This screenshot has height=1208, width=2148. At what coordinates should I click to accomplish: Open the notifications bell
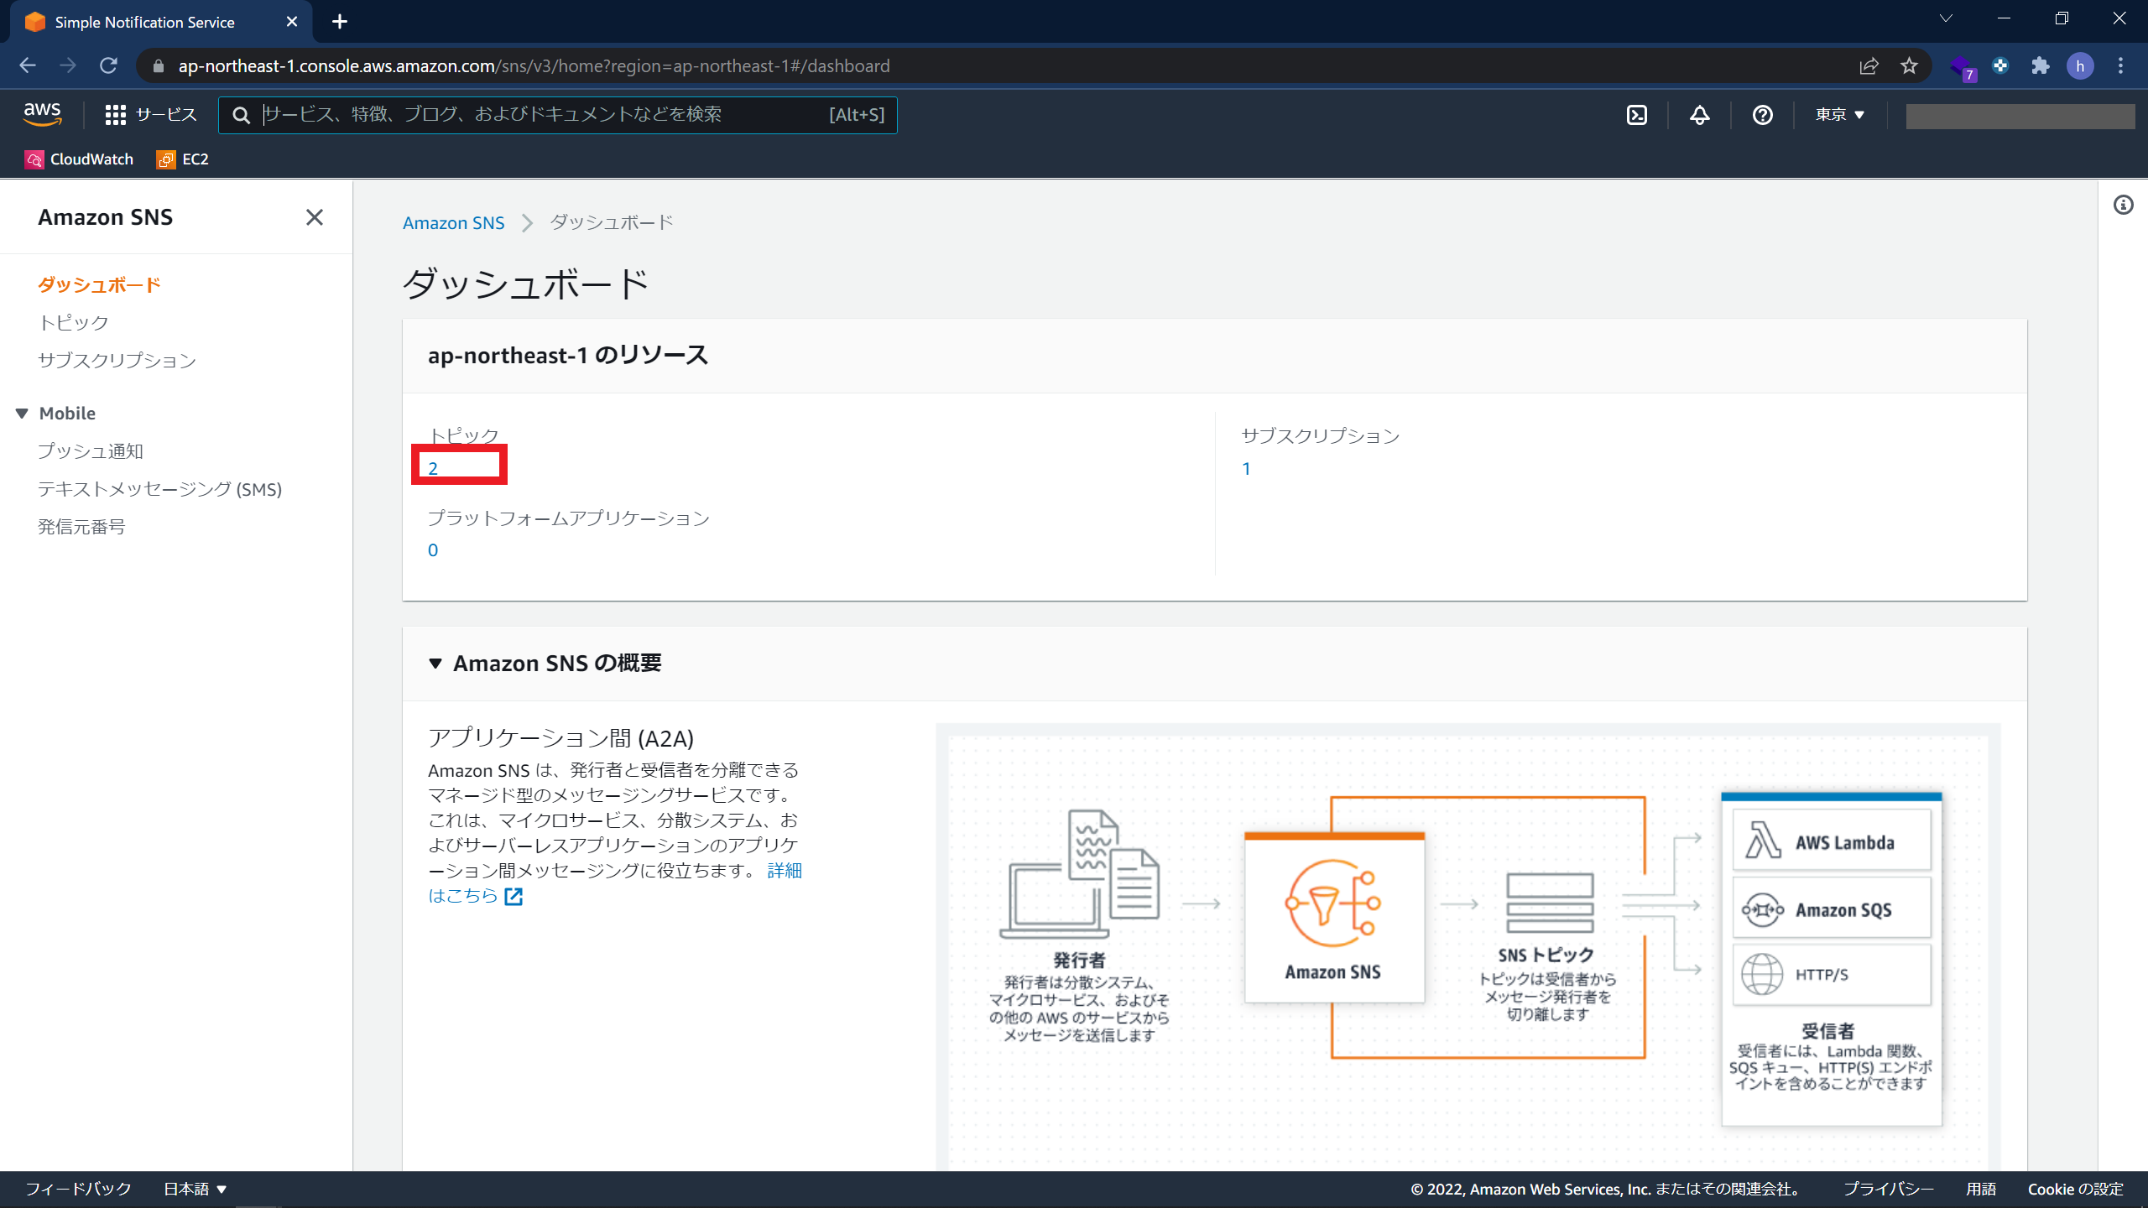(1699, 115)
